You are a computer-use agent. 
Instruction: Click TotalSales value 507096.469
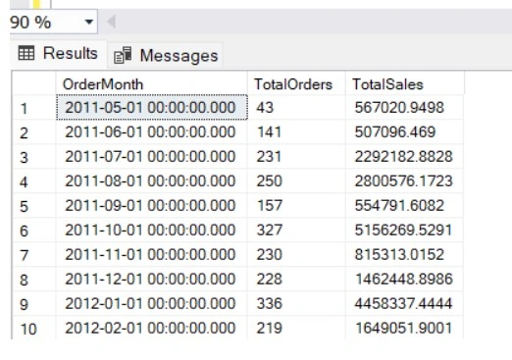click(x=404, y=132)
